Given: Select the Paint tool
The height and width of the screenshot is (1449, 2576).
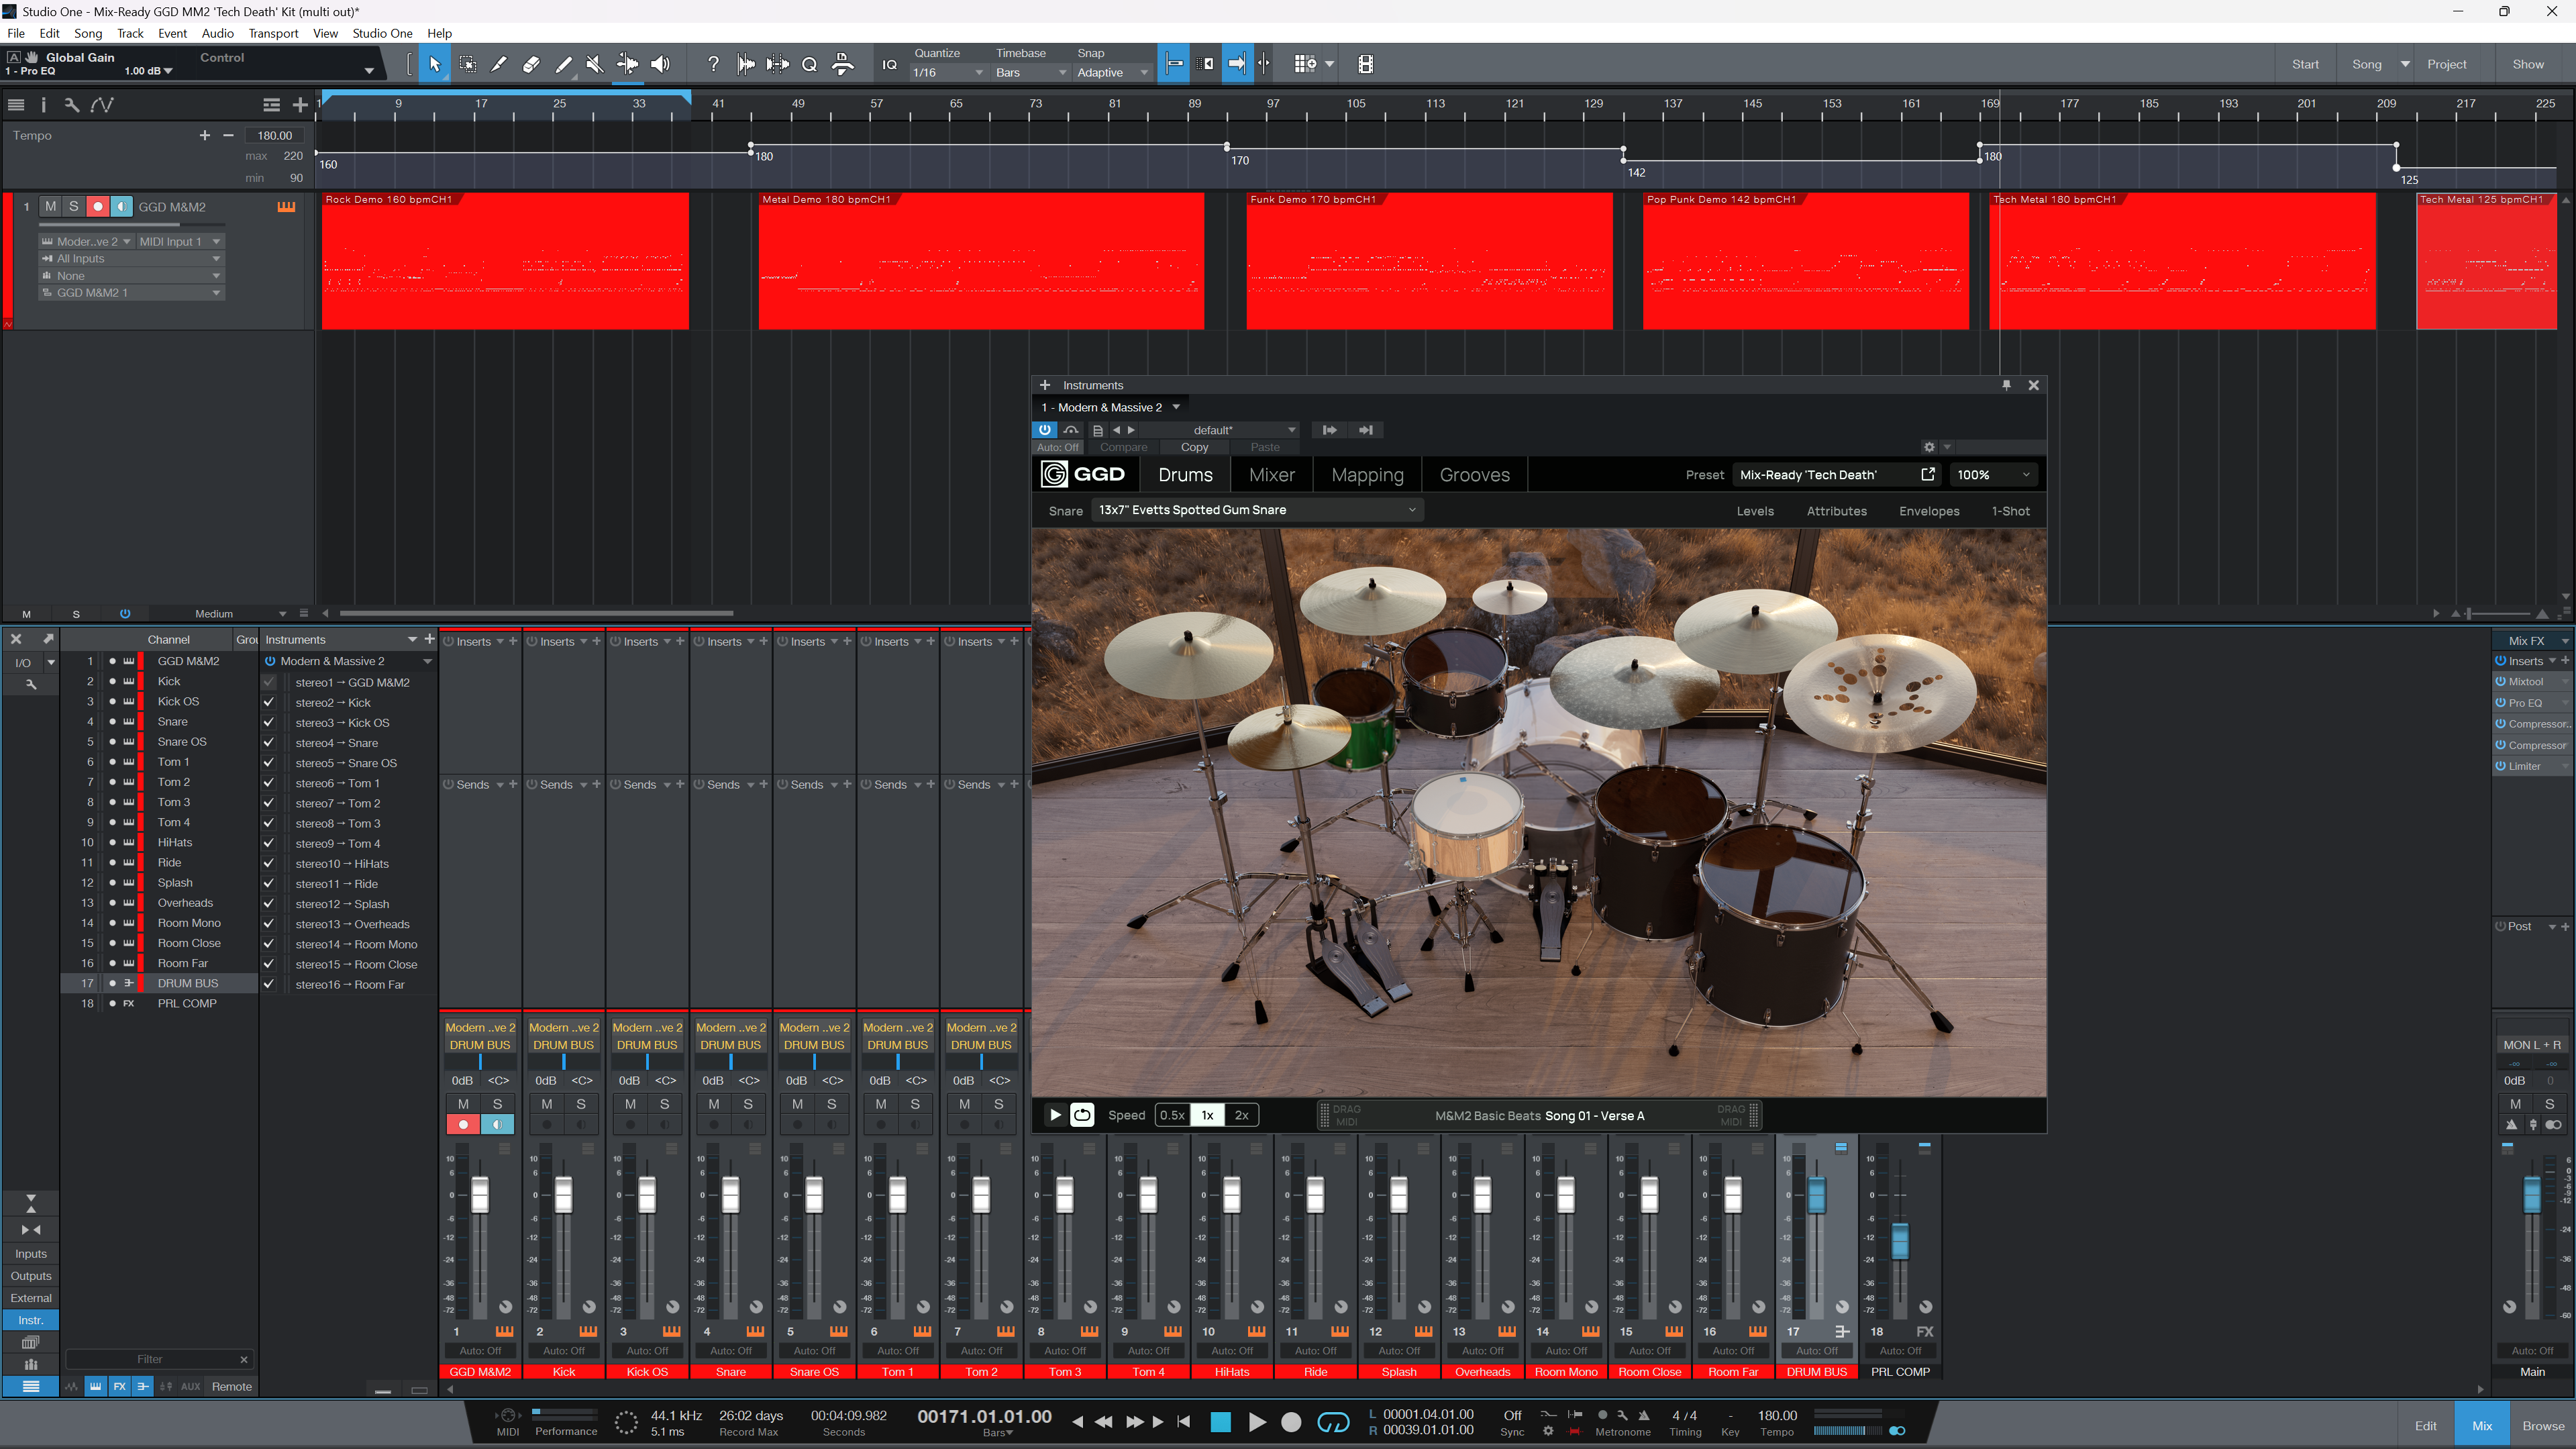Looking at the screenshot, I should 563,64.
